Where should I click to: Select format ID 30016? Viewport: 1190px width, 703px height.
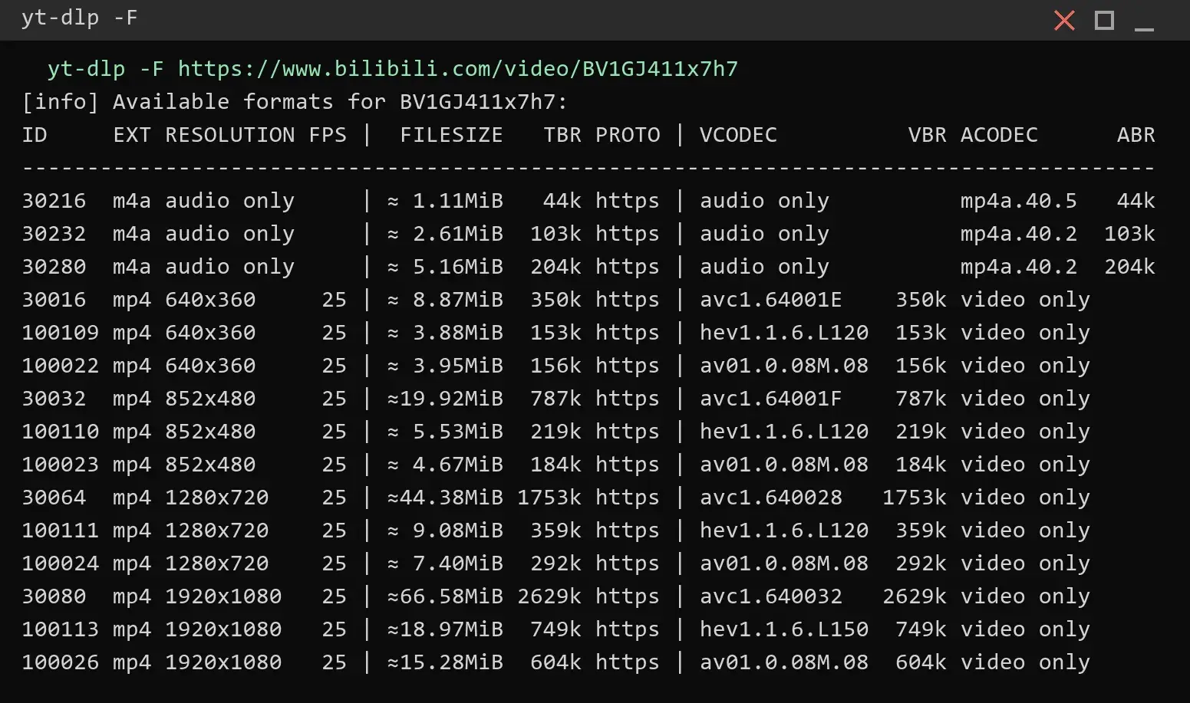(x=54, y=300)
